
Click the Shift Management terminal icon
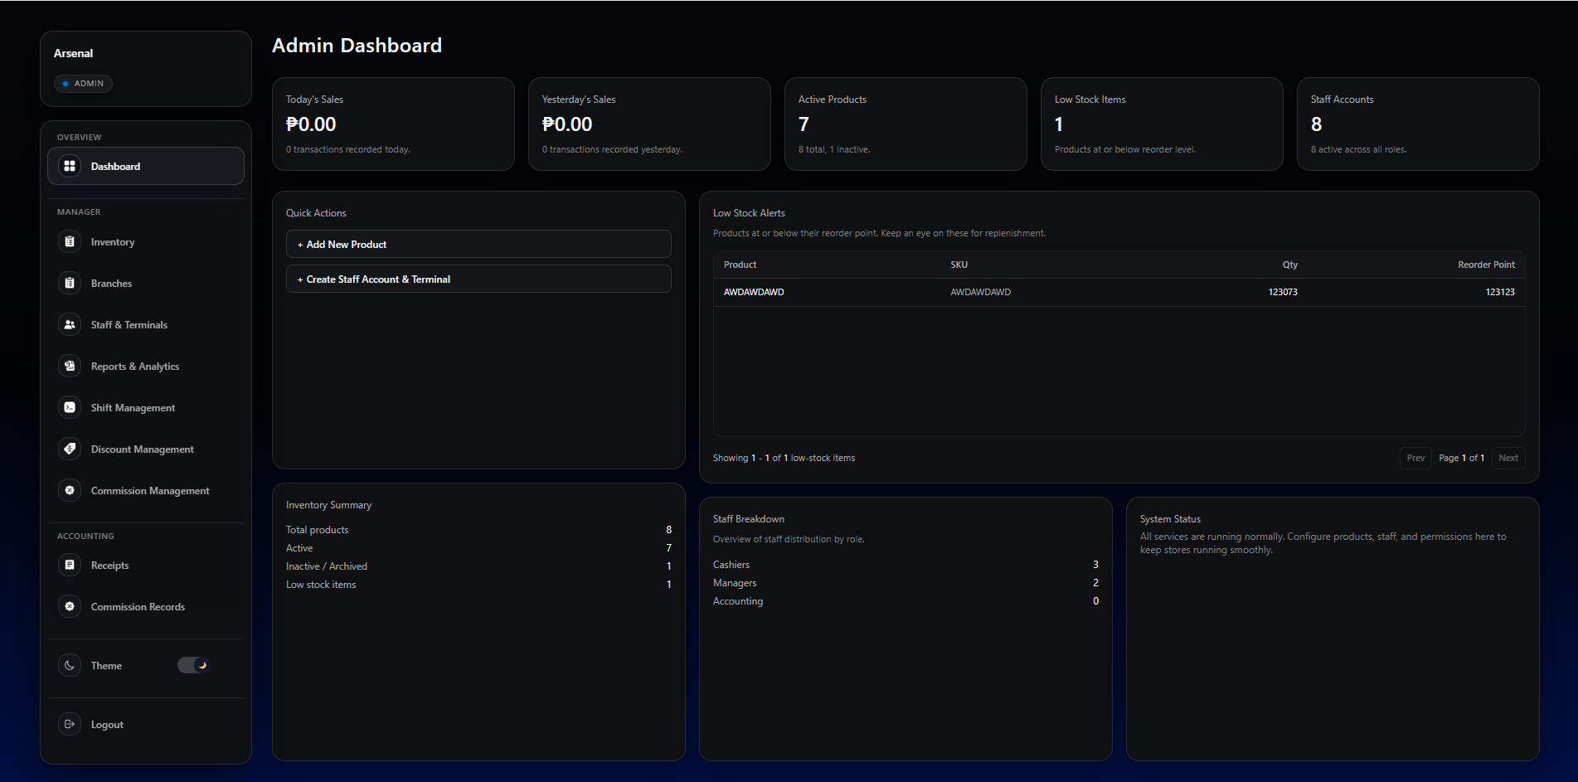(70, 407)
